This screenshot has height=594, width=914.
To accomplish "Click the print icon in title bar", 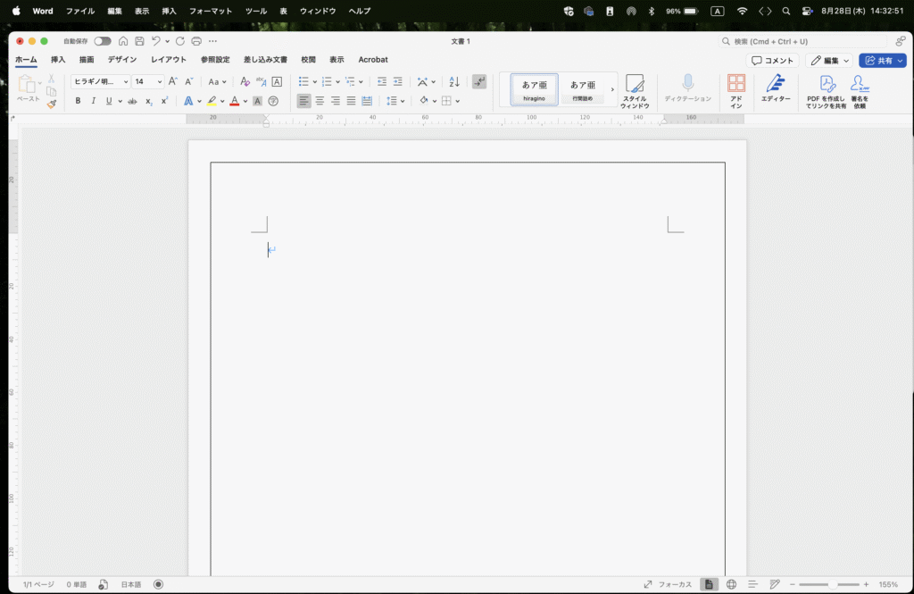I will [196, 41].
